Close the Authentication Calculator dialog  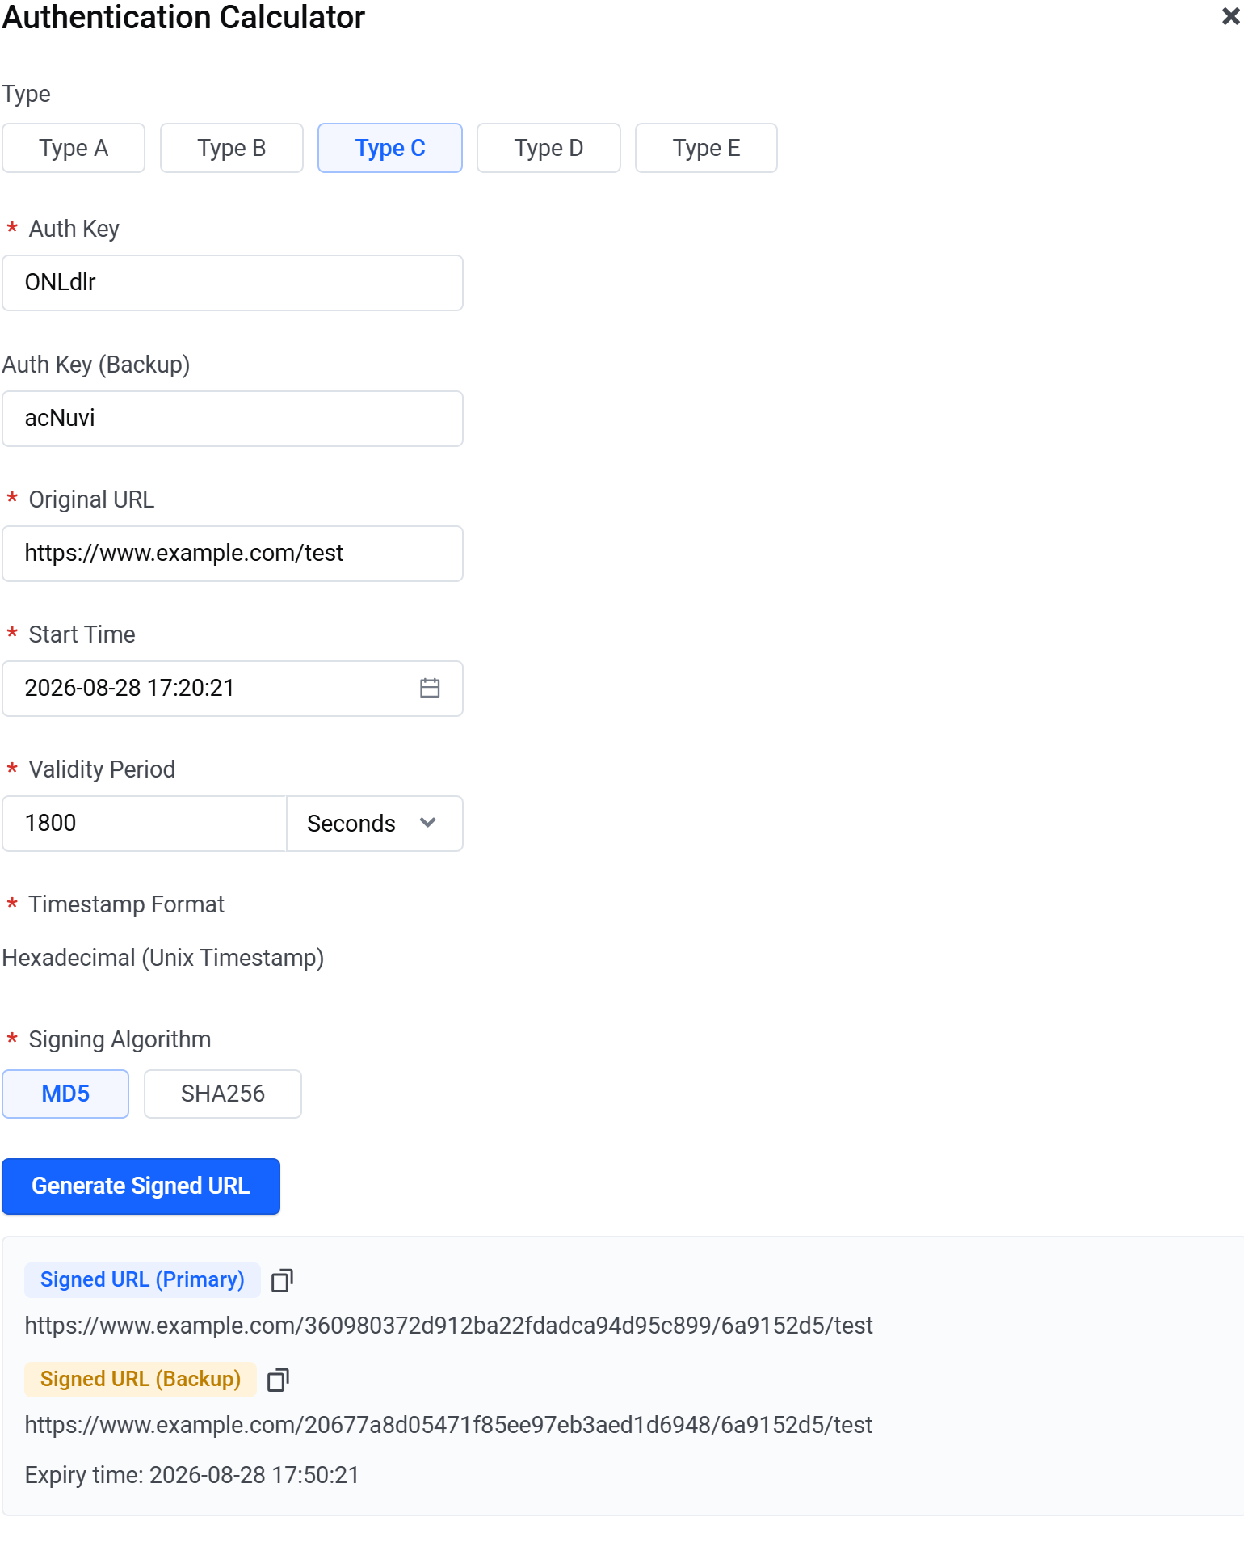click(x=1230, y=16)
